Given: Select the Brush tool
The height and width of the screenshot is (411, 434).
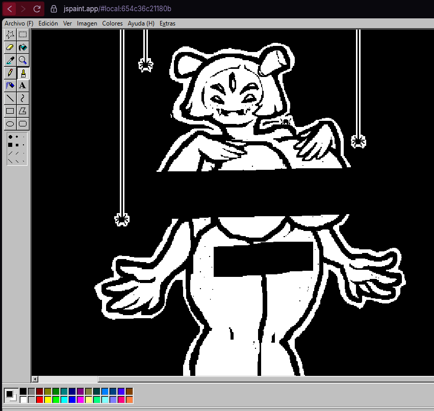Looking at the screenshot, I should (x=23, y=73).
